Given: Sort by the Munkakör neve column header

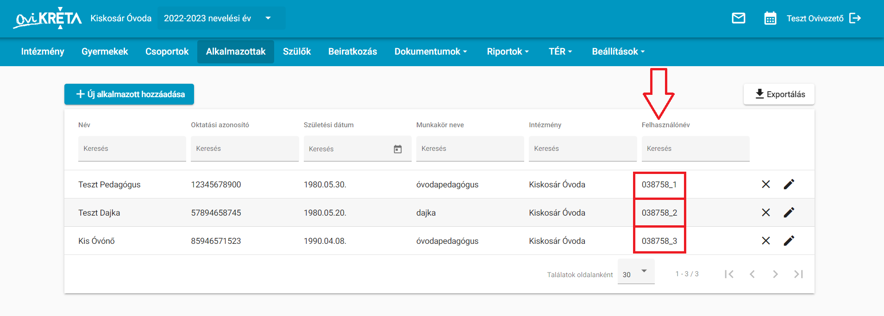Looking at the screenshot, I should pyautogui.click(x=440, y=125).
